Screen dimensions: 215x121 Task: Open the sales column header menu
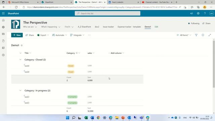click(x=91, y=53)
